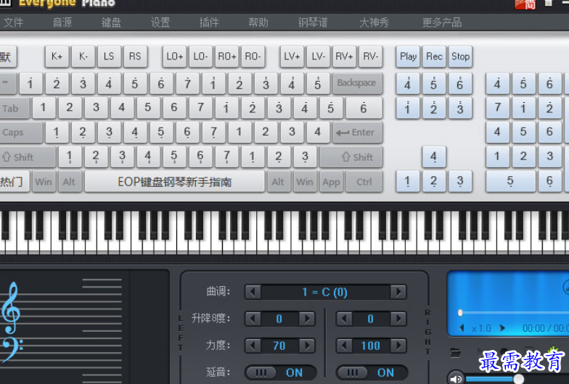The width and height of the screenshot is (569, 384).
Task: Open the 插件 menu
Action: [209, 22]
